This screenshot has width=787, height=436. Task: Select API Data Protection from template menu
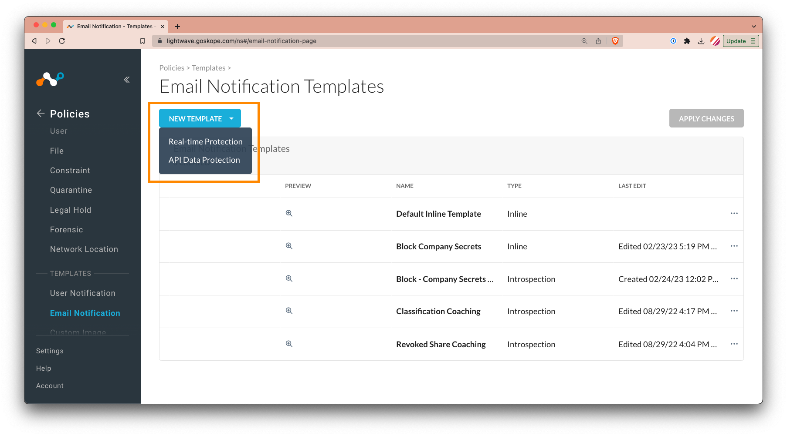click(x=204, y=160)
